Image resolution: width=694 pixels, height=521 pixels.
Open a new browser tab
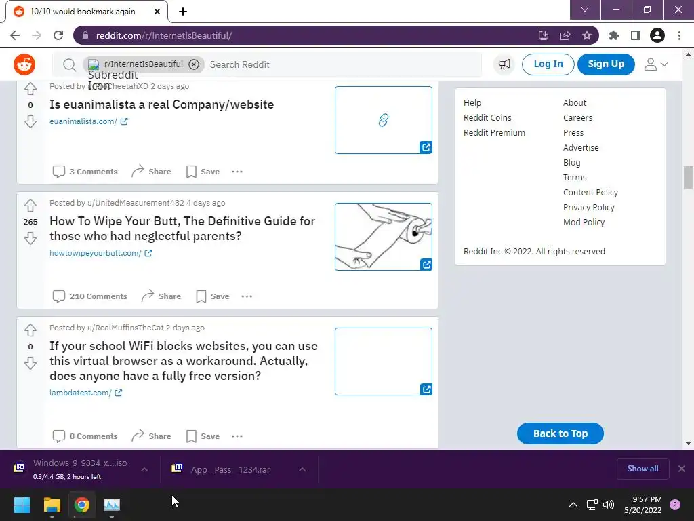(183, 12)
